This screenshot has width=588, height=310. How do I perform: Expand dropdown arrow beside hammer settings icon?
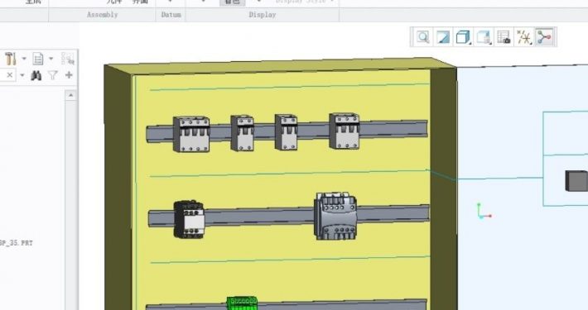tap(24, 59)
